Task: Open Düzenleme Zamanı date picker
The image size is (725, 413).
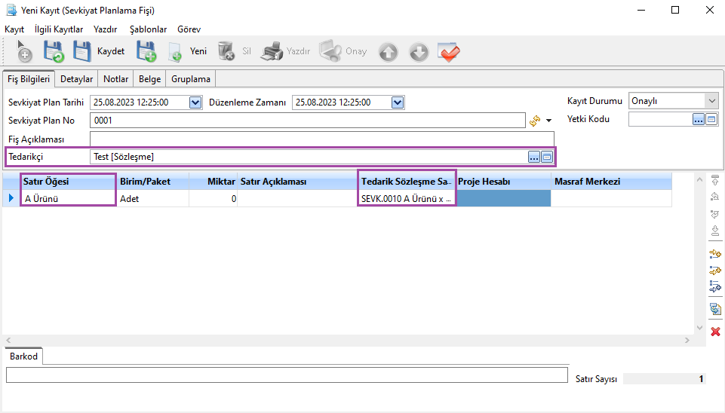Action: coord(398,102)
